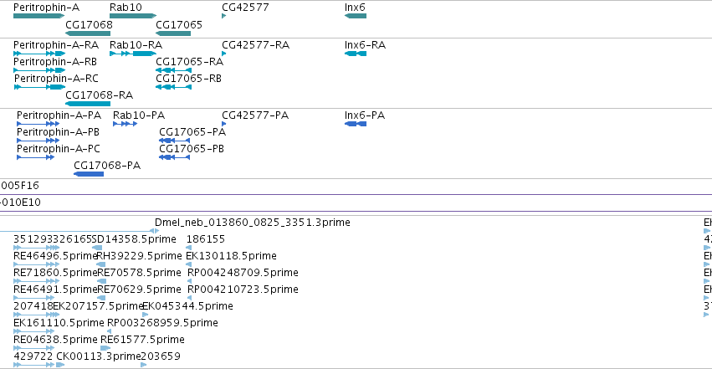
Task: Click teal gene bar under Rab10 label
Action: [133, 16]
